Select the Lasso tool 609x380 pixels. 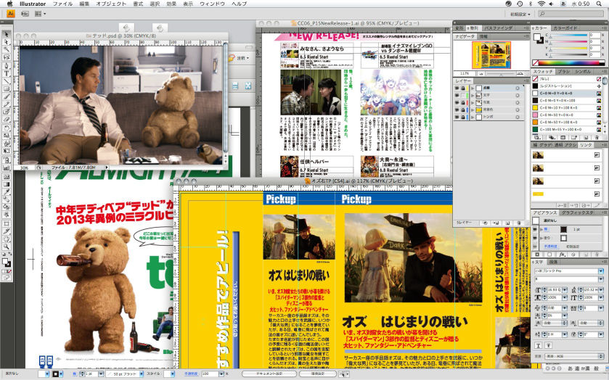click(x=7, y=57)
